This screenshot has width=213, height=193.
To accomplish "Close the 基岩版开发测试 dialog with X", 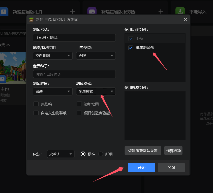I will 185,20.
